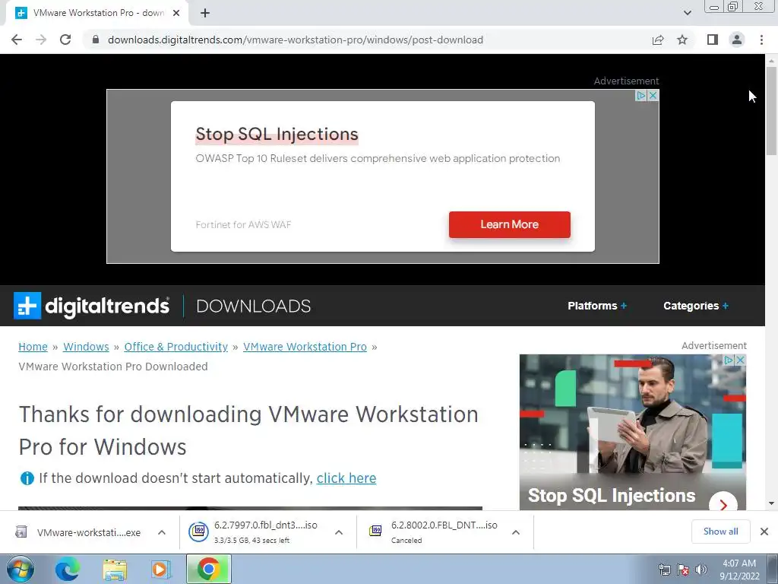Open the DOWNLOADS section title
This screenshot has height=584, width=778.
click(x=254, y=306)
